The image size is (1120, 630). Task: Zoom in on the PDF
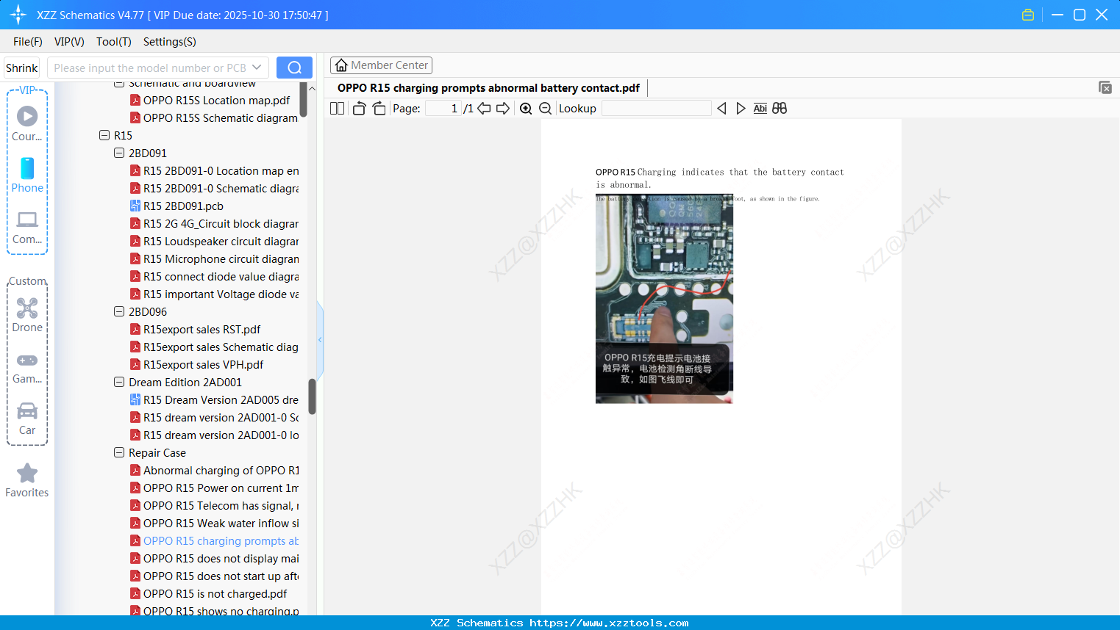526,109
